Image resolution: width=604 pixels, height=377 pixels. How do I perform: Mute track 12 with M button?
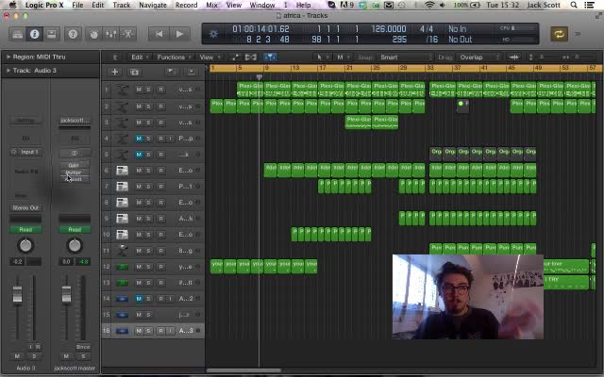pyautogui.click(x=139, y=267)
